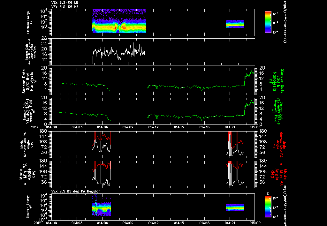Select the 'Electron Energy eV' label of the bottom panel
The height and width of the screenshot is (226, 327).
[x=29, y=207]
